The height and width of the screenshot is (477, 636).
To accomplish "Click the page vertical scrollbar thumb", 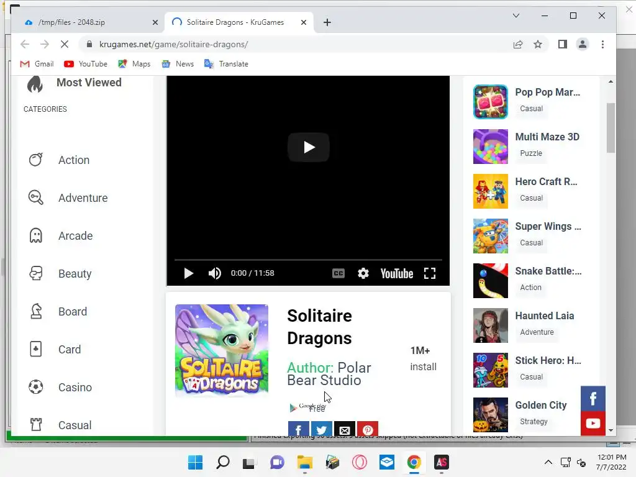I will pos(611,128).
